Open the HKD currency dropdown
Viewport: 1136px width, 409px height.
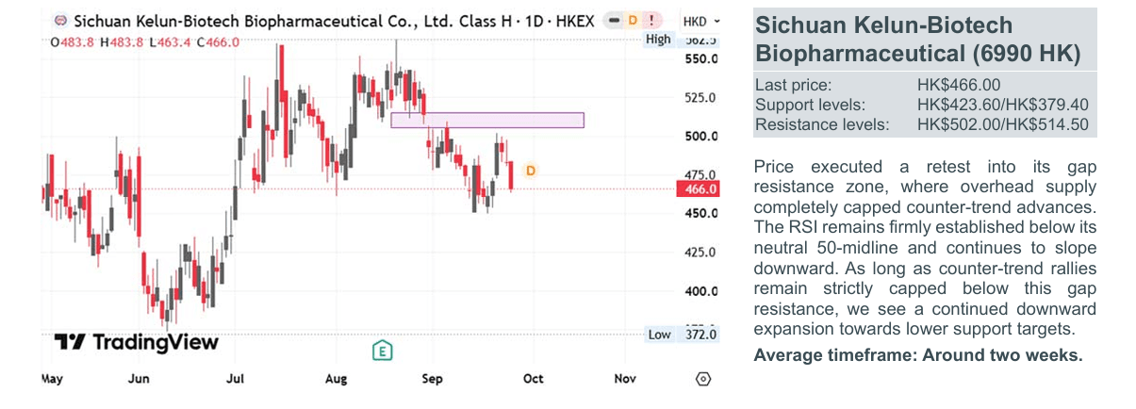(x=701, y=21)
